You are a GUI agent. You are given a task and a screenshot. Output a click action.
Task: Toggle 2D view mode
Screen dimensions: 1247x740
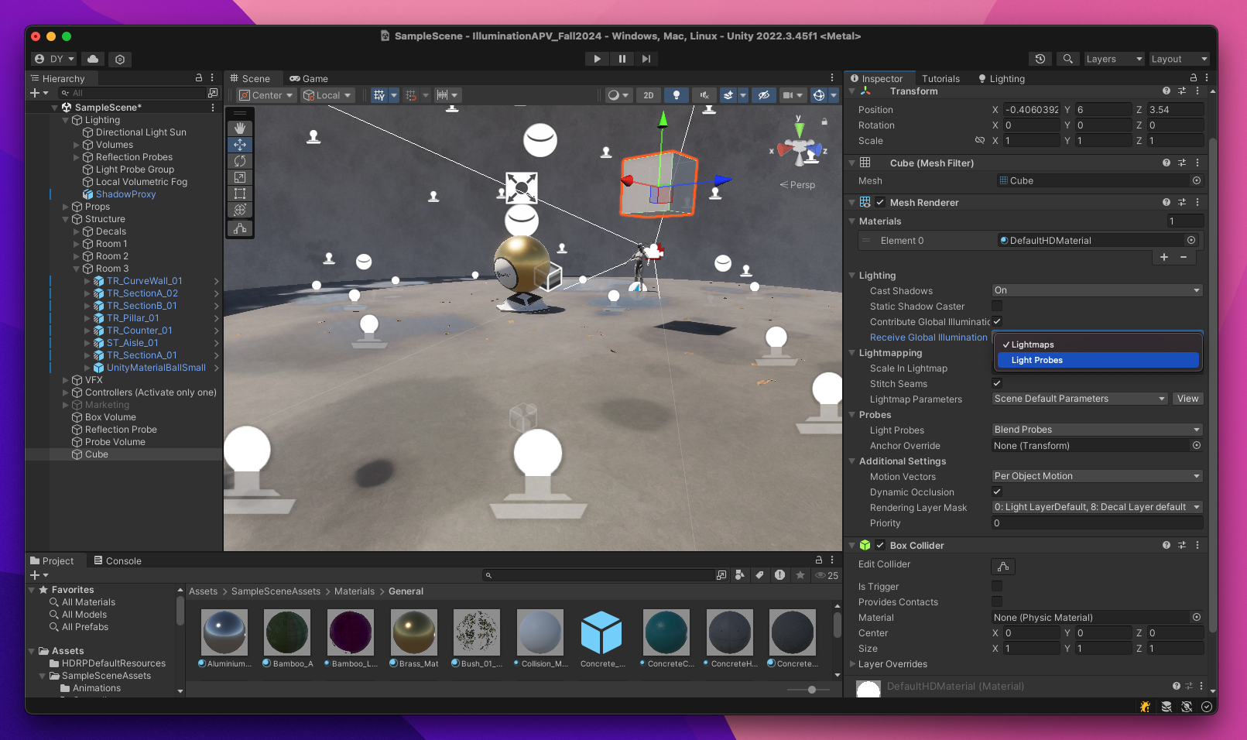click(x=649, y=95)
